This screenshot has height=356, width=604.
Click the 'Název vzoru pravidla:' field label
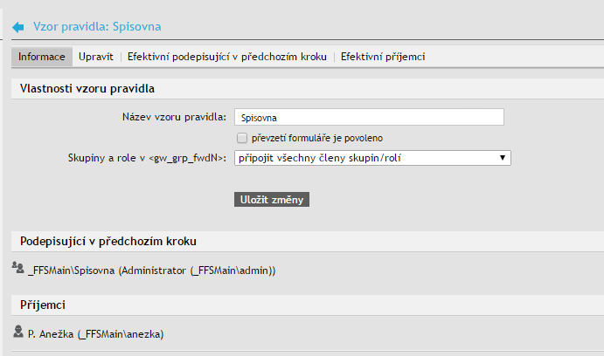[x=175, y=117]
